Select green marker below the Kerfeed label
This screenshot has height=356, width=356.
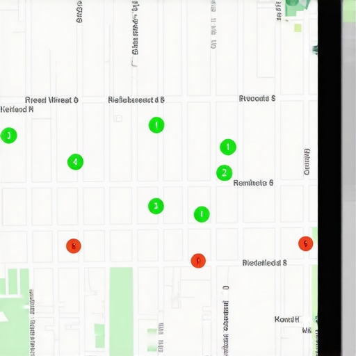(x=9, y=136)
